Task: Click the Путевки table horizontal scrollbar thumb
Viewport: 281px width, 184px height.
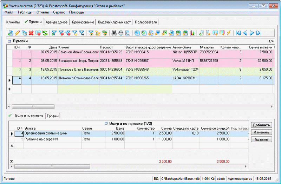Action: [33, 106]
